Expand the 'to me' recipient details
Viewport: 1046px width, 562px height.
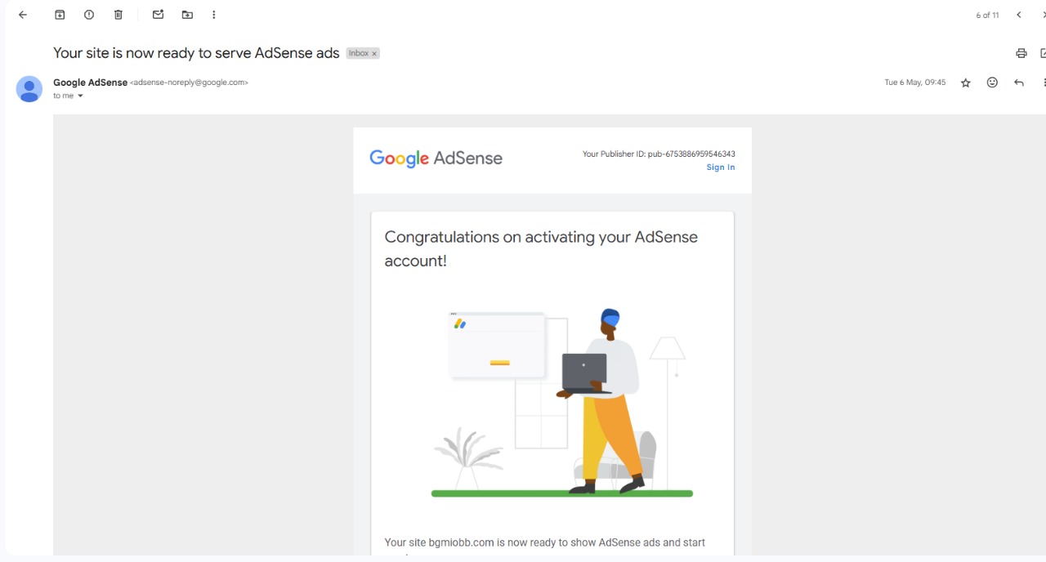80,96
